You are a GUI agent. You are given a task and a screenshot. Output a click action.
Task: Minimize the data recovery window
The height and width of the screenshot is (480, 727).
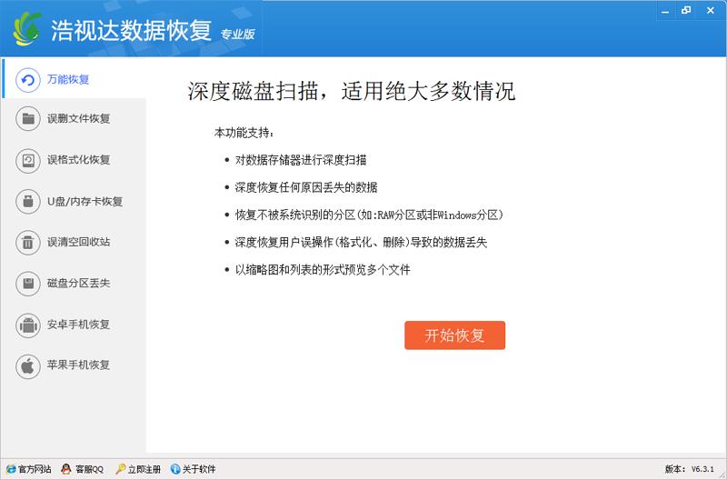click(666, 10)
